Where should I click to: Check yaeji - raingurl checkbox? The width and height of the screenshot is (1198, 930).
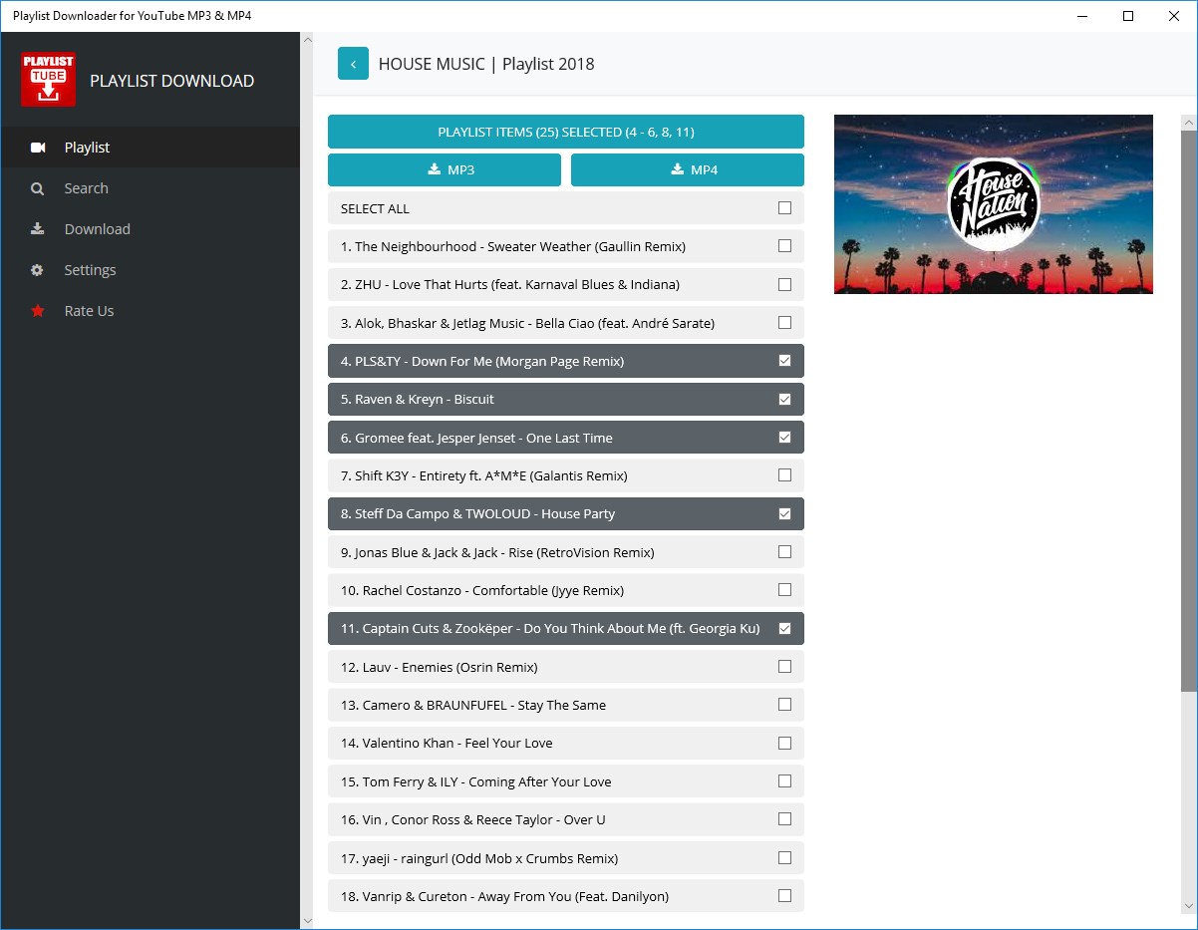784,857
